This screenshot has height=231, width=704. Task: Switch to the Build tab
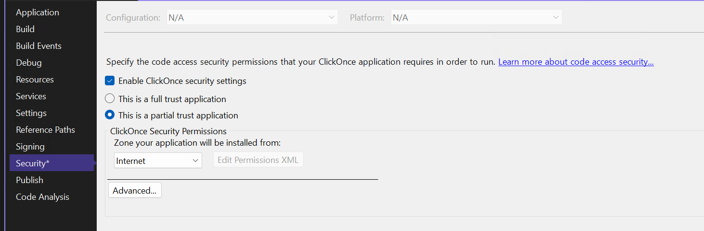coord(25,29)
